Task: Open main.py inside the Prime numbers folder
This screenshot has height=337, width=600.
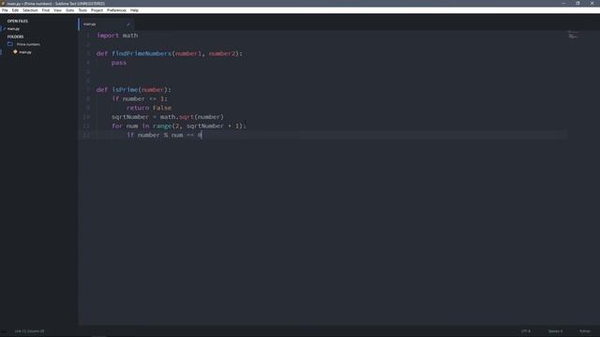Action: [25, 52]
